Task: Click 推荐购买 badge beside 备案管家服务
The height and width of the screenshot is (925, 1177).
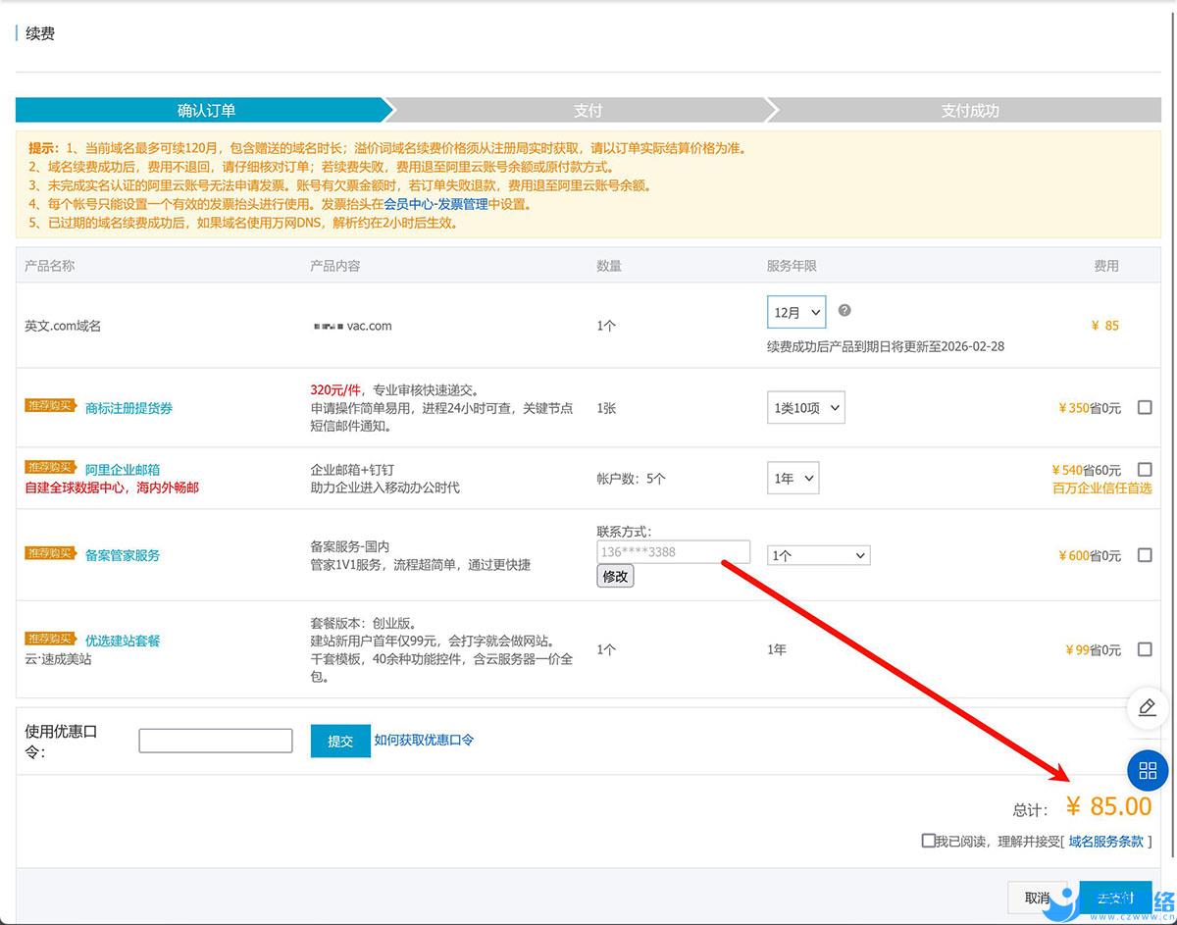Action: [50, 553]
